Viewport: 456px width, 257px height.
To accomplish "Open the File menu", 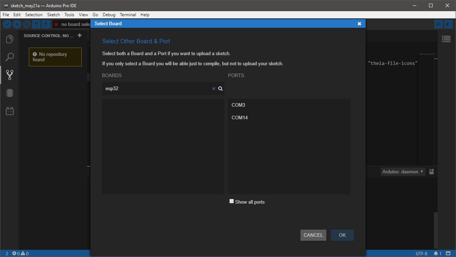I will click(x=6, y=15).
